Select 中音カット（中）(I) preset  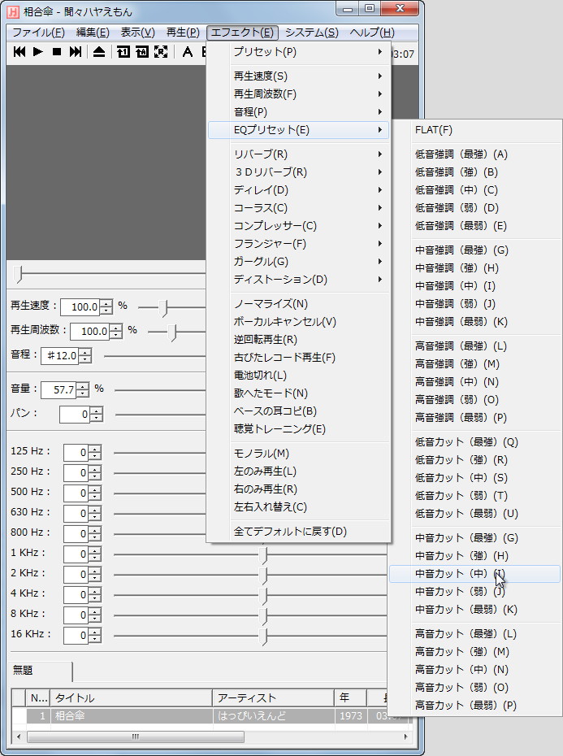(x=474, y=574)
